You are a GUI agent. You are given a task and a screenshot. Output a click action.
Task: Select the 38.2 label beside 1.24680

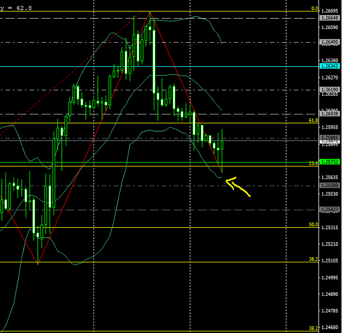(314, 328)
